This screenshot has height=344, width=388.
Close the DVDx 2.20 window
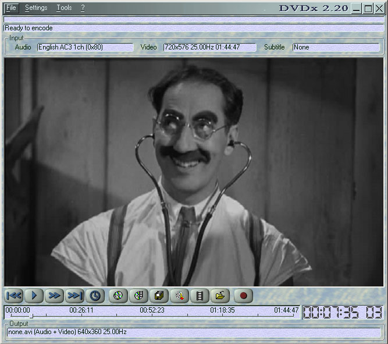click(x=379, y=9)
